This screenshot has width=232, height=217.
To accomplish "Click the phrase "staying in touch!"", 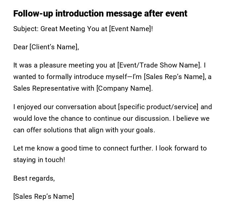I will (39, 160).
